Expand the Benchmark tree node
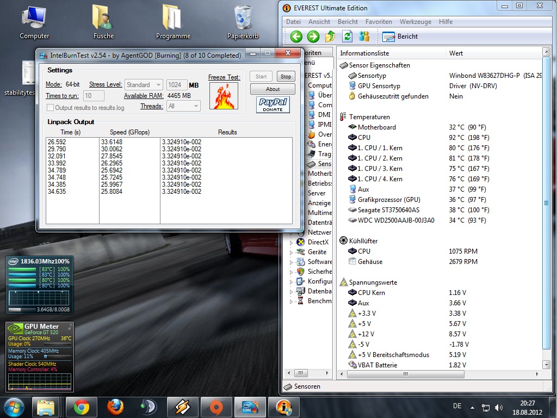This screenshot has width=557, height=418. 292,302
